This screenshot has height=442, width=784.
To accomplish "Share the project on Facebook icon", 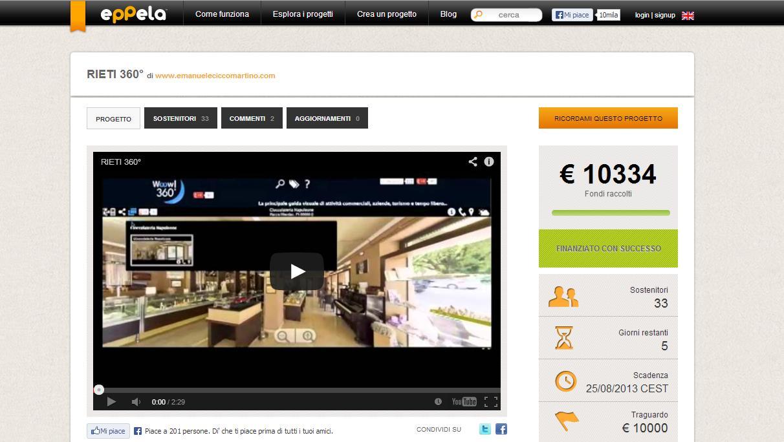I will (501, 429).
